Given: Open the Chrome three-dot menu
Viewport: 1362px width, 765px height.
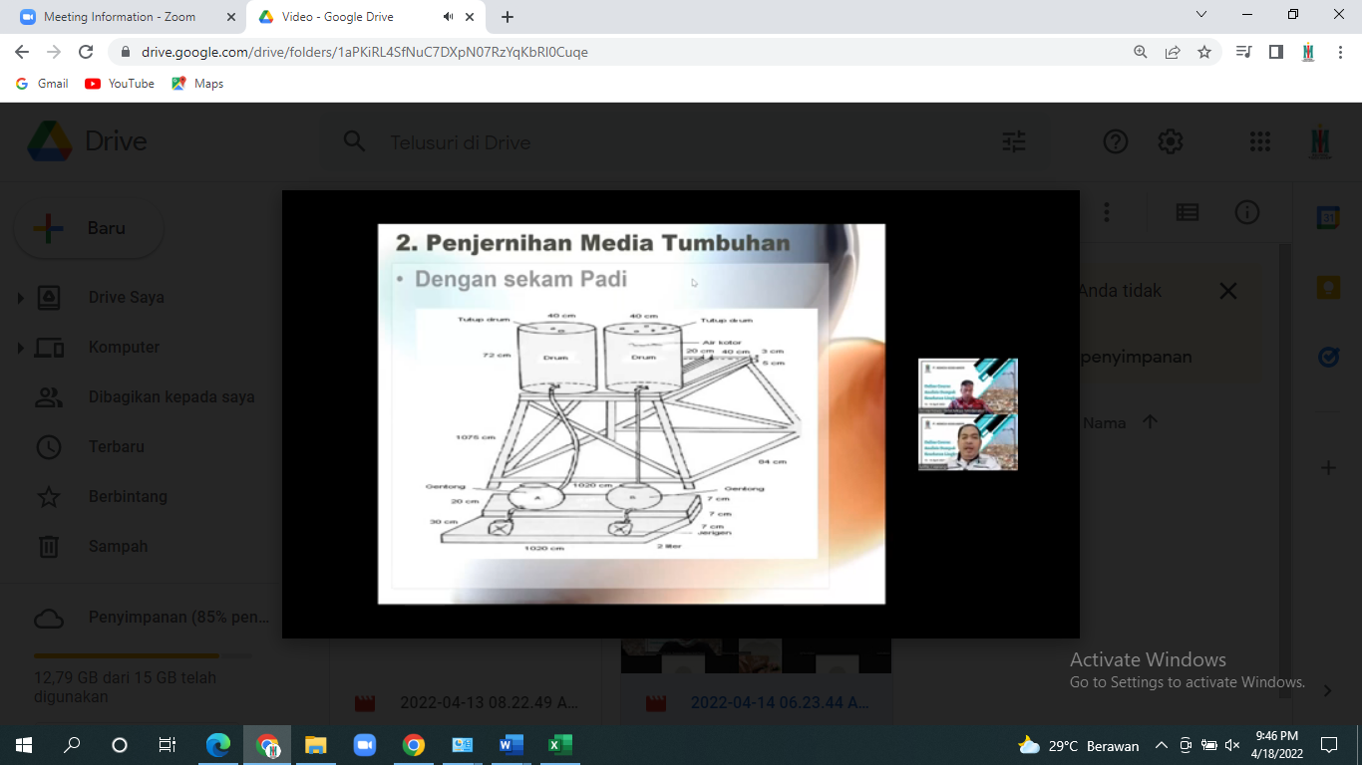Looking at the screenshot, I should [x=1339, y=52].
